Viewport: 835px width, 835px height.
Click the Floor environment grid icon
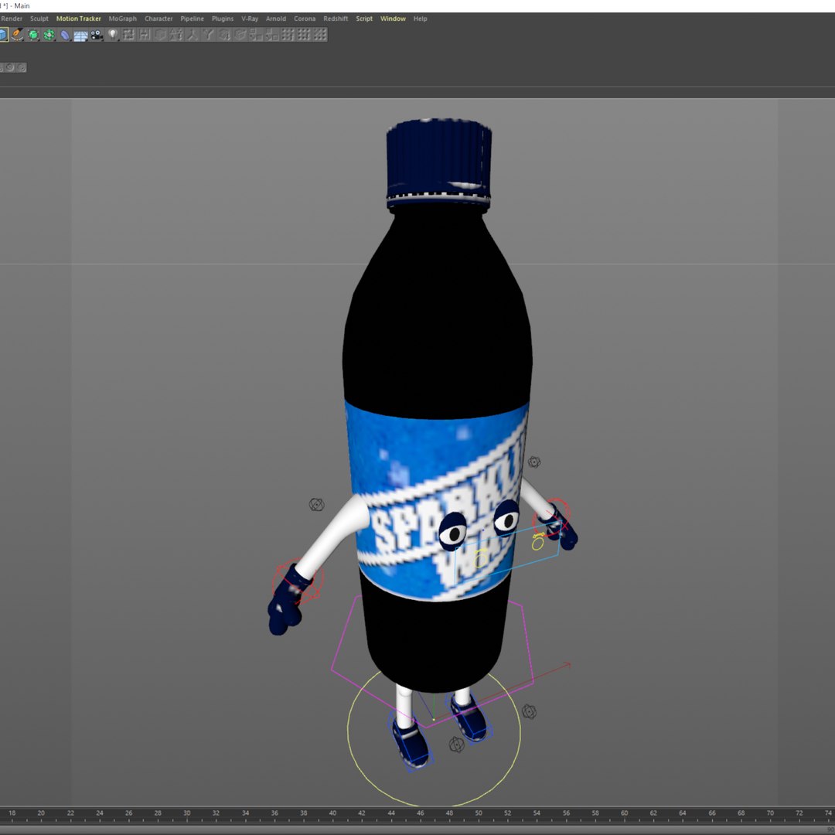coord(81,35)
